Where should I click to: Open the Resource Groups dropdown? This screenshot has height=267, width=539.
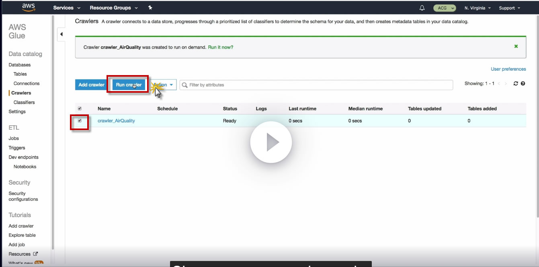(x=114, y=8)
